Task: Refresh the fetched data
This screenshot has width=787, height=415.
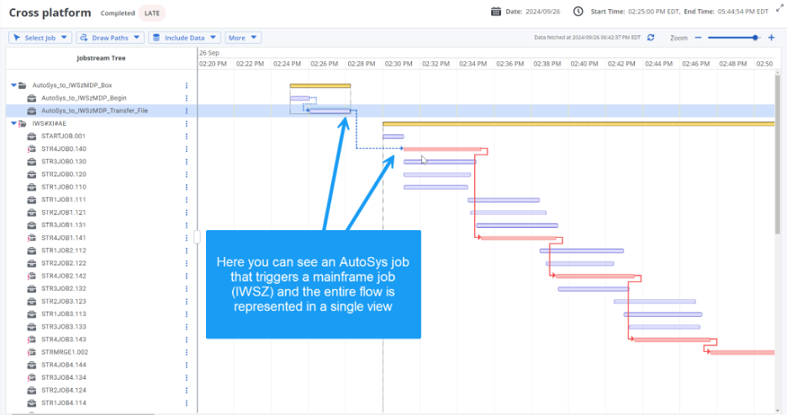Action: coord(651,38)
